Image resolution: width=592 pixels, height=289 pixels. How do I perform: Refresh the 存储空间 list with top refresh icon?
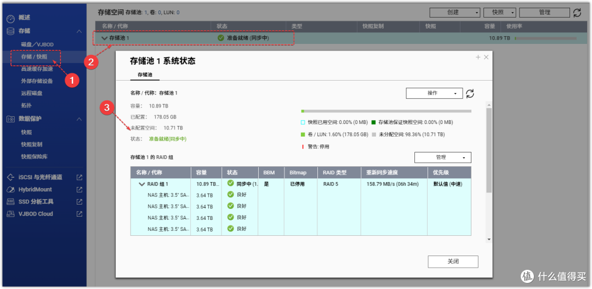(577, 13)
